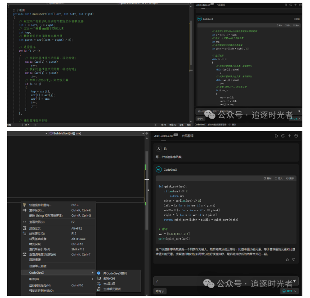Give thumbs up to the quicksort answer
The width and height of the screenshot is (310, 298).
tap(288, 260)
